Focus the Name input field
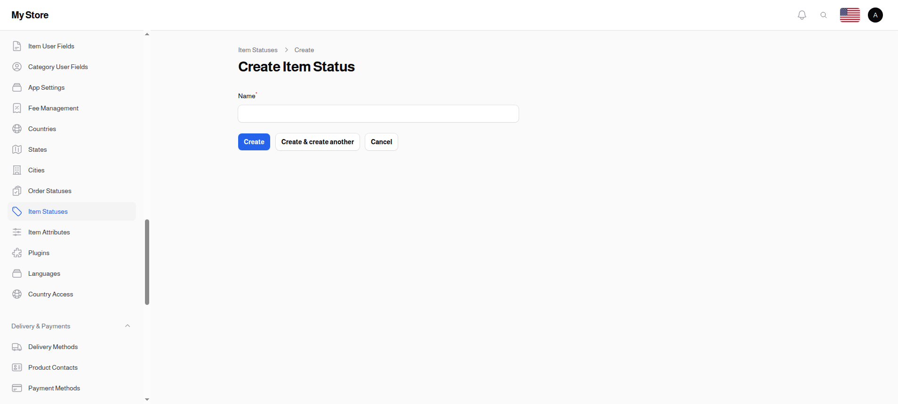This screenshot has width=898, height=404. (x=378, y=114)
